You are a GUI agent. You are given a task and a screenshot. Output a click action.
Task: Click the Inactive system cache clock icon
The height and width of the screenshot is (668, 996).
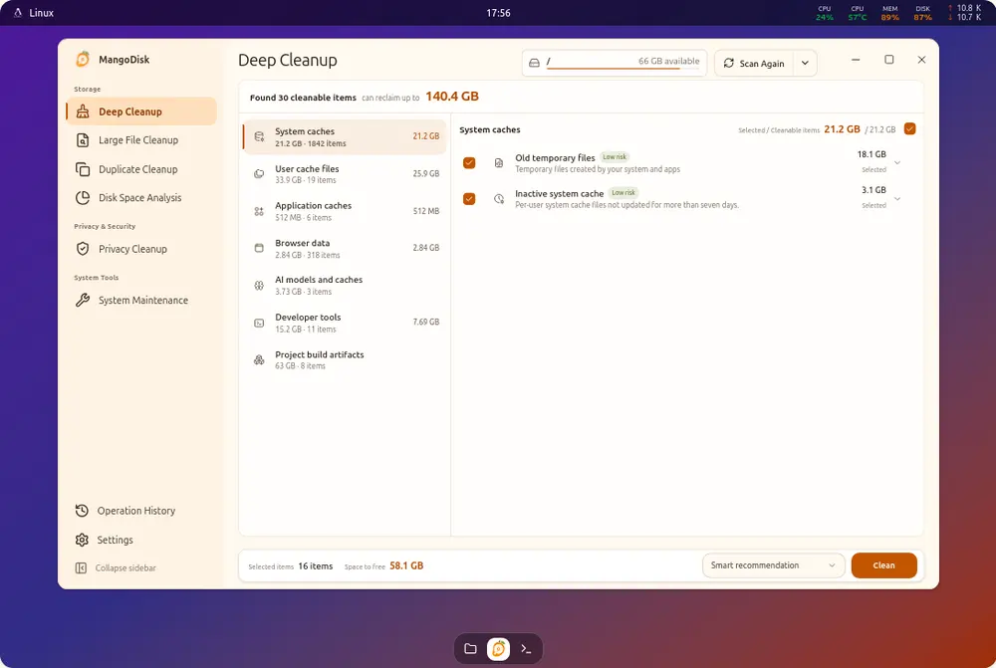pyautogui.click(x=499, y=199)
